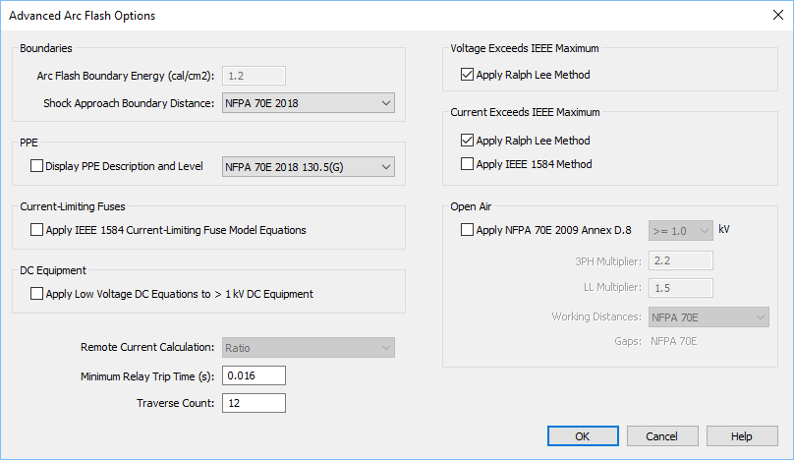This screenshot has height=460, width=794.
Task: Check Apply IEEE 1584 Method option
Action: (467, 164)
